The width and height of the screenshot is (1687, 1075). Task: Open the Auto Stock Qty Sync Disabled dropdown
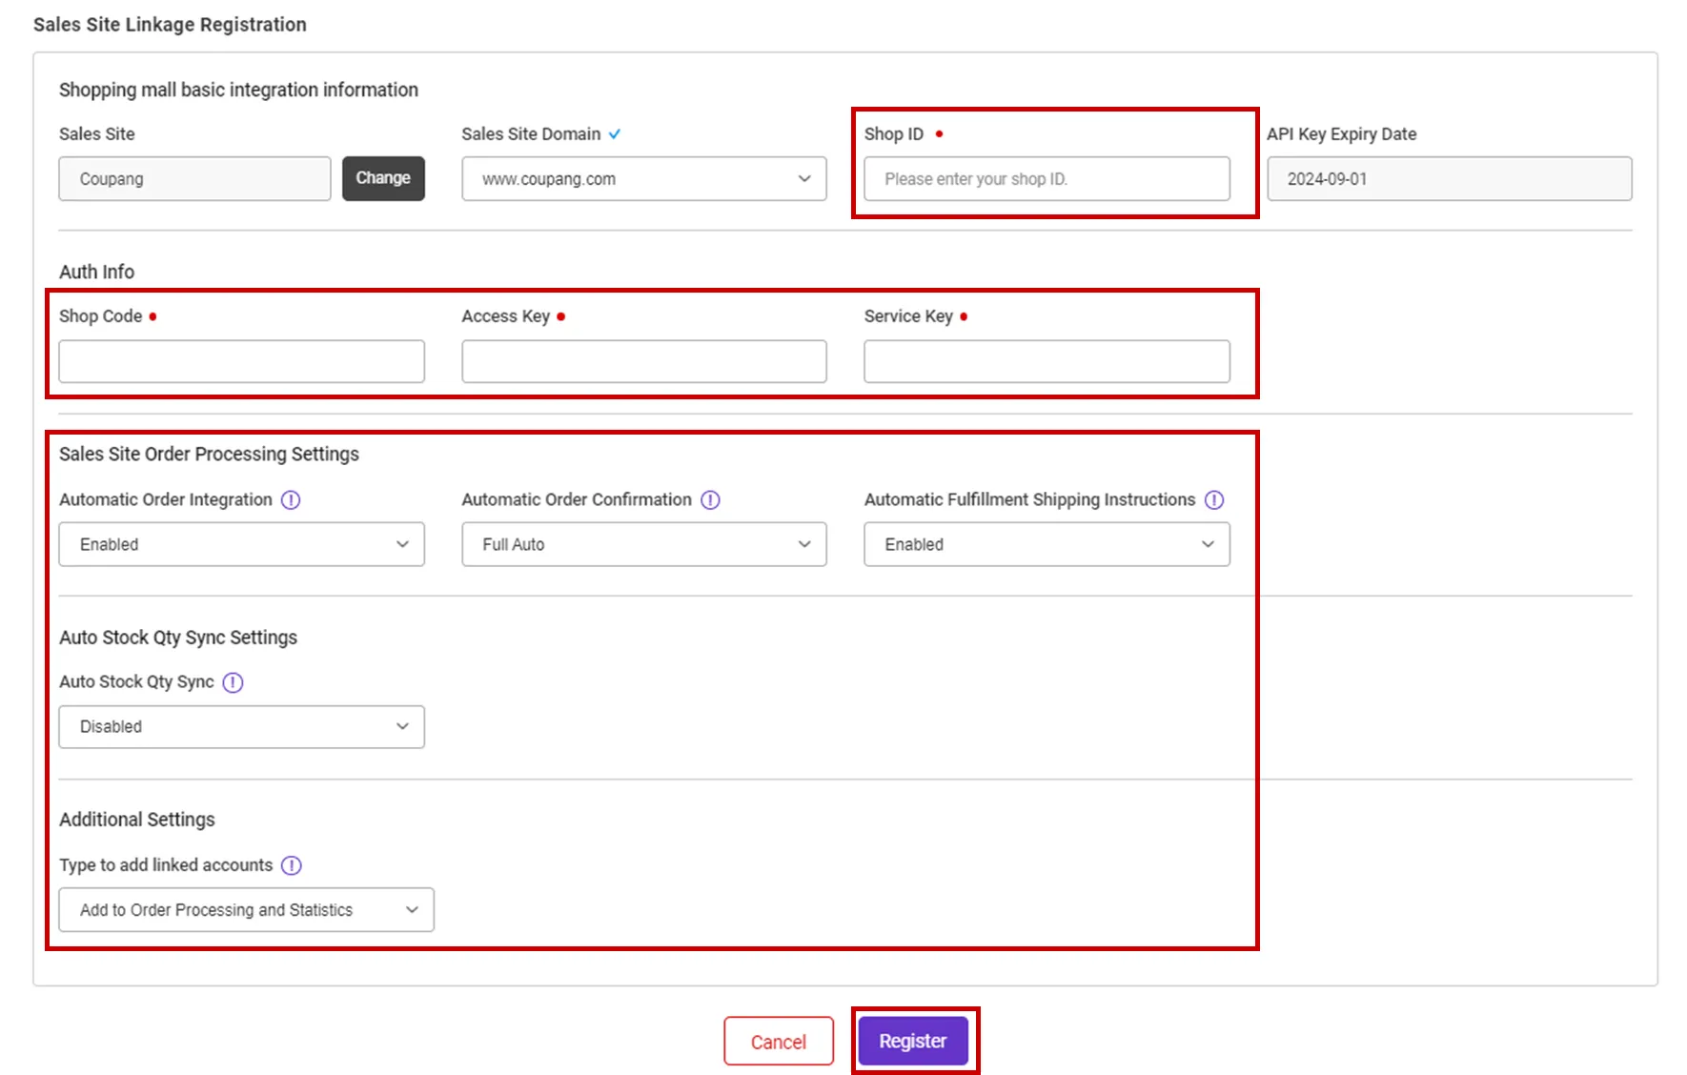[242, 727]
